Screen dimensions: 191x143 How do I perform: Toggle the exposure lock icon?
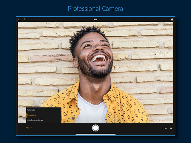pyautogui.click(x=166, y=128)
